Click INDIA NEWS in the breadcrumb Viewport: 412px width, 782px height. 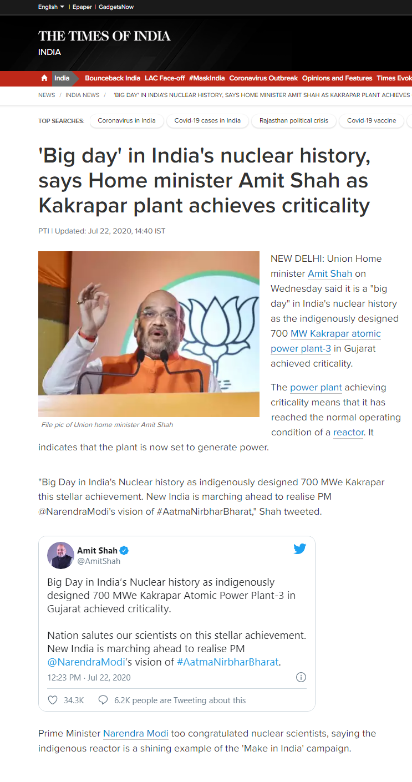tap(83, 95)
